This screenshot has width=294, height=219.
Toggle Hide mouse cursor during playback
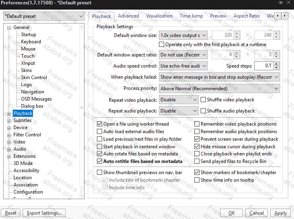(x=197, y=146)
